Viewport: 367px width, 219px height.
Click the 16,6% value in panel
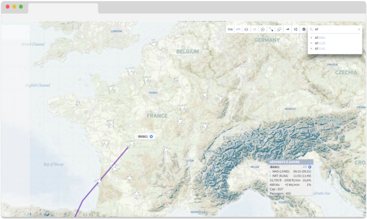coord(307,180)
